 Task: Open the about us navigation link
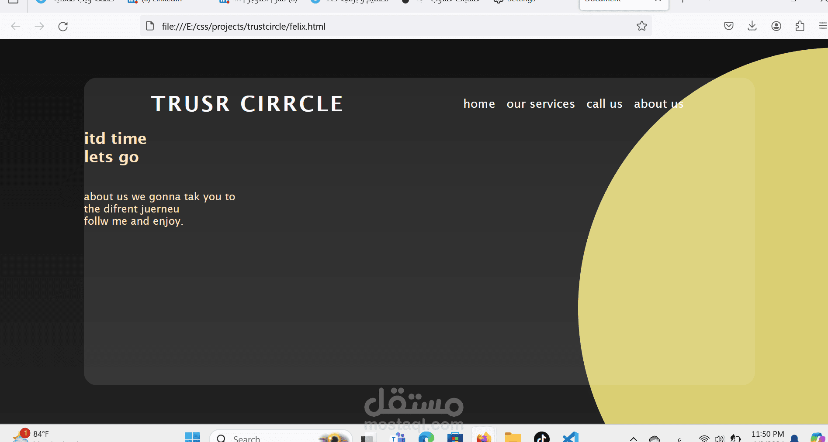(658, 104)
